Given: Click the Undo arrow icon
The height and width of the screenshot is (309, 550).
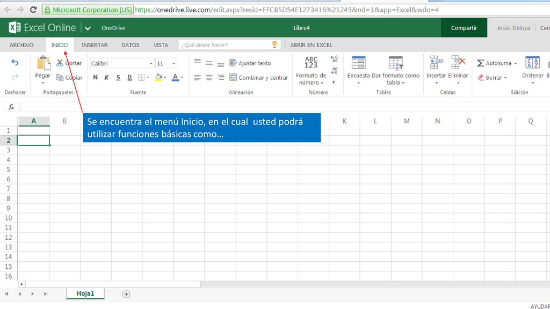Looking at the screenshot, I should pyautogui.click(x=15, y=62).
